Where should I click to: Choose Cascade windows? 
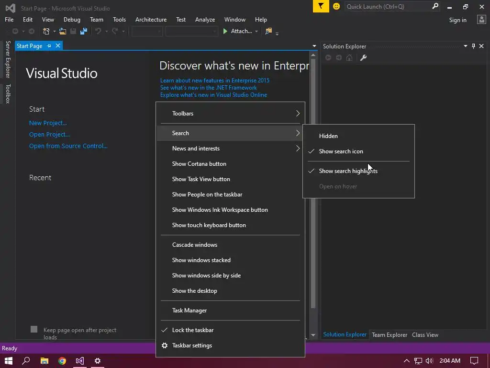pyautogui.click(x=230, y=245)
